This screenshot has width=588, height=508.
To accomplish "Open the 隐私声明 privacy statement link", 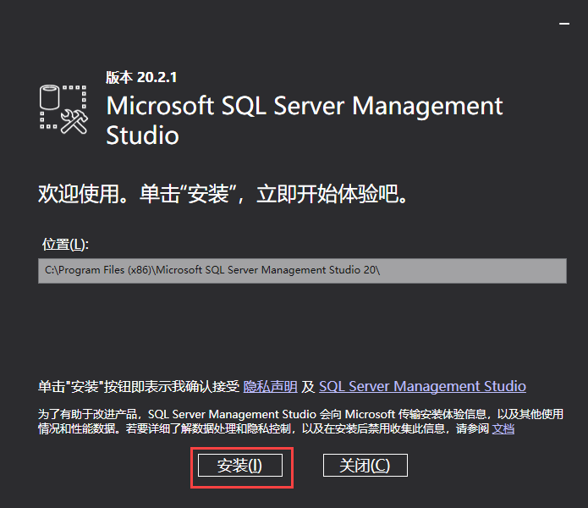I will [270, 387].
